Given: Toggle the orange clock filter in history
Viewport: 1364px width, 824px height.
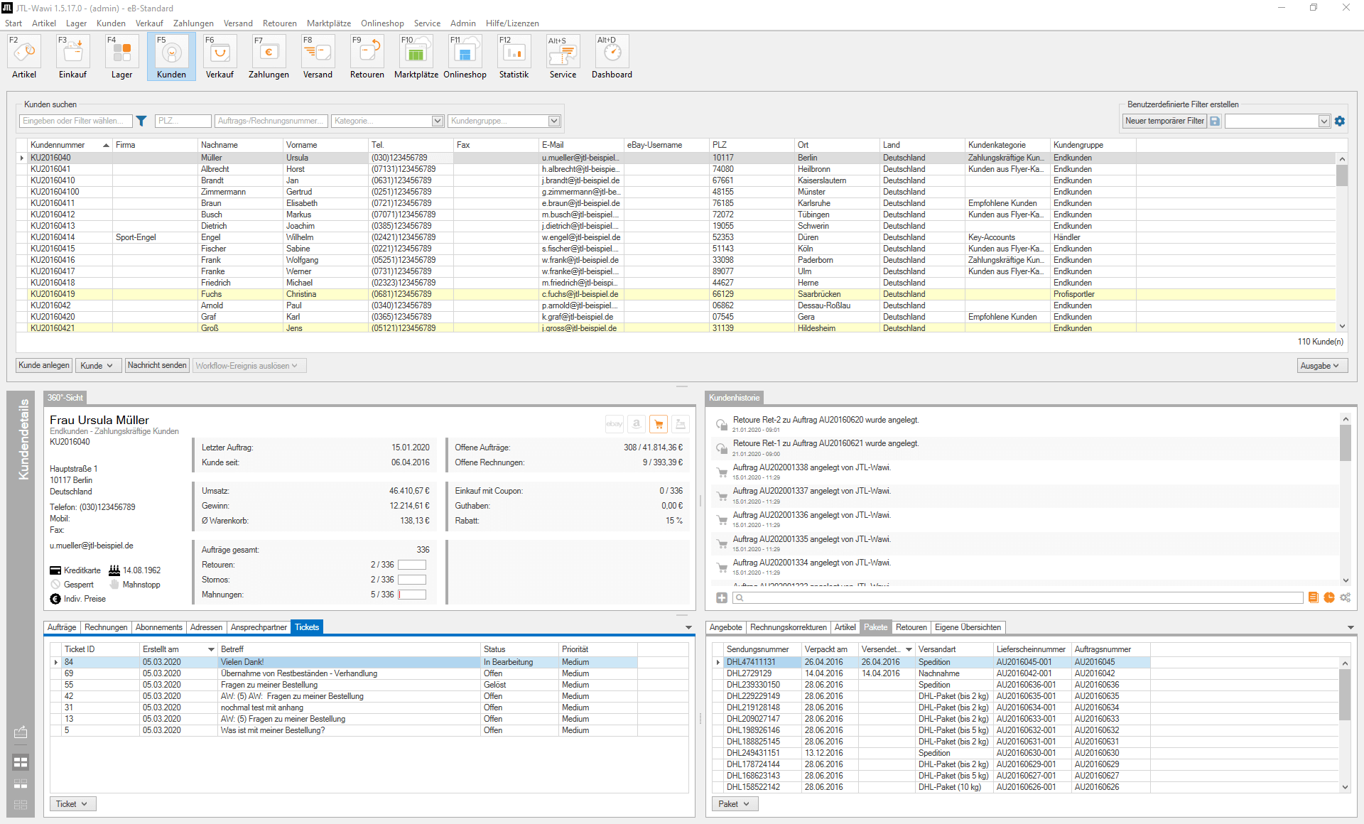Looking at the screenshot, I should pyautogui.click(x=1328, y=598).
